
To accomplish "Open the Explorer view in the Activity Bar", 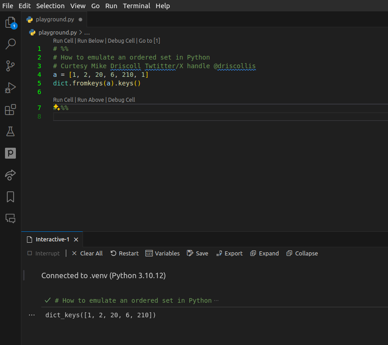I will (10, 22).
